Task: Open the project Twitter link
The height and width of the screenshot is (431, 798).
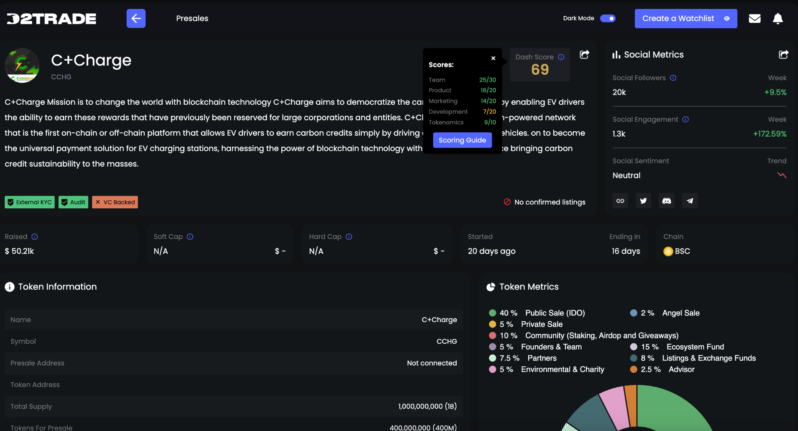Action: point(643,201)
